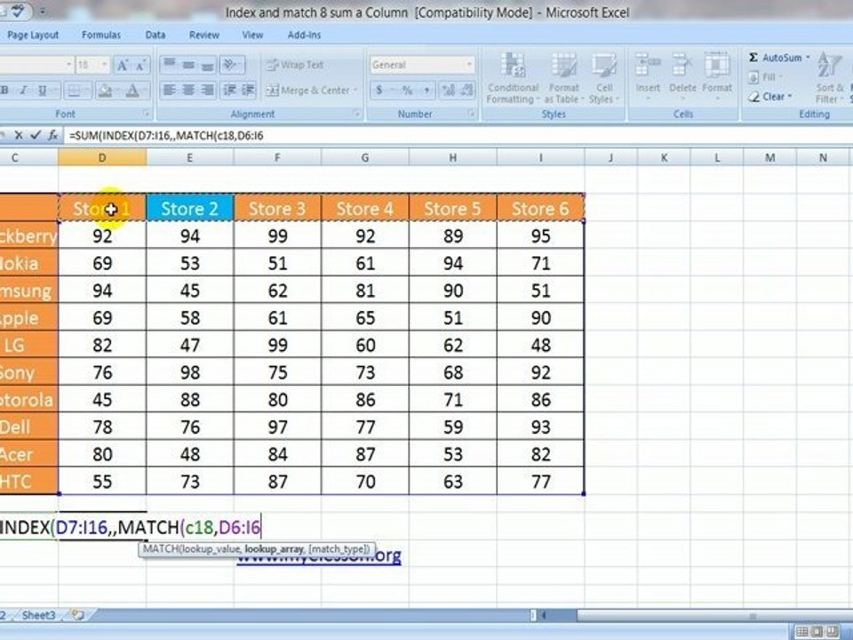Viewport: 853px width, 640px height.
Task: Click the Decrease Font Size button
Action: (141, 65)
